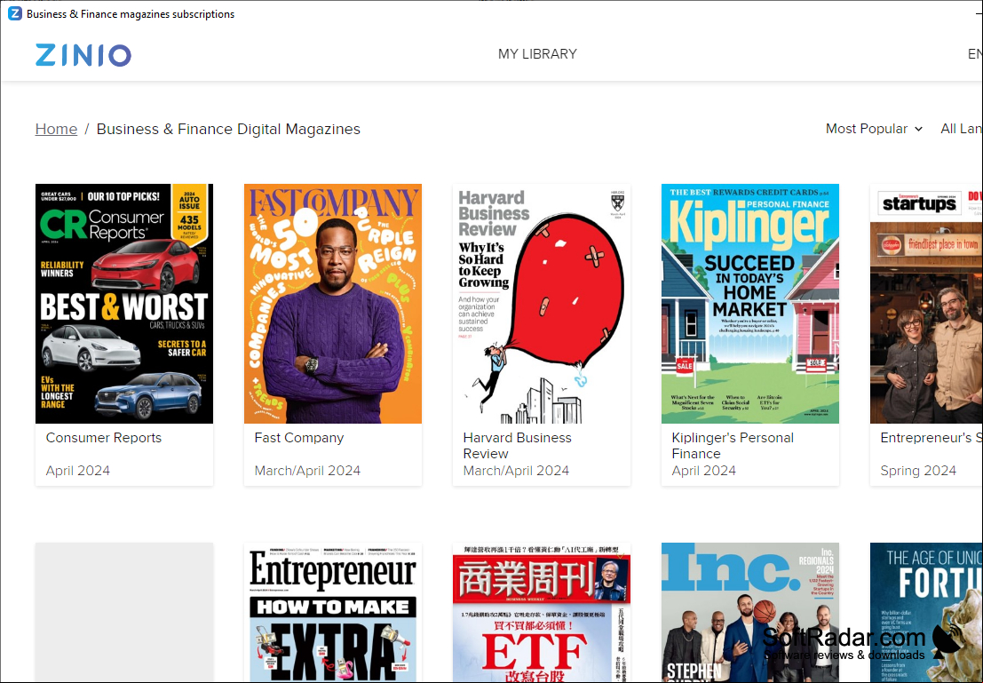Open the Entrepreneur magazine cover

coord(333,613)
